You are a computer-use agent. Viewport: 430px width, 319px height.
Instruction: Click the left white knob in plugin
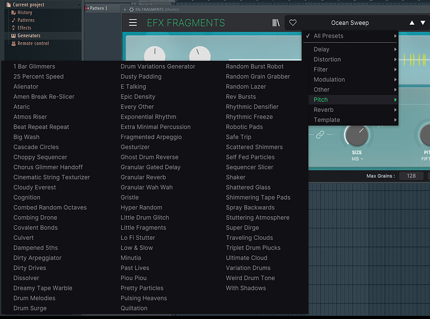[155, 54]
